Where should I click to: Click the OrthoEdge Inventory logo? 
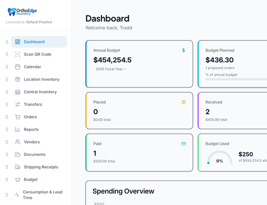pos(22,12)
